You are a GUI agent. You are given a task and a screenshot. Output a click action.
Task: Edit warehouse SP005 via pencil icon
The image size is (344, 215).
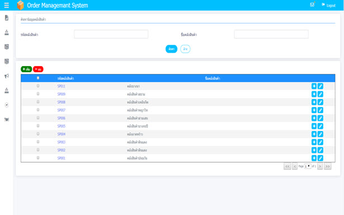point(321,126)
